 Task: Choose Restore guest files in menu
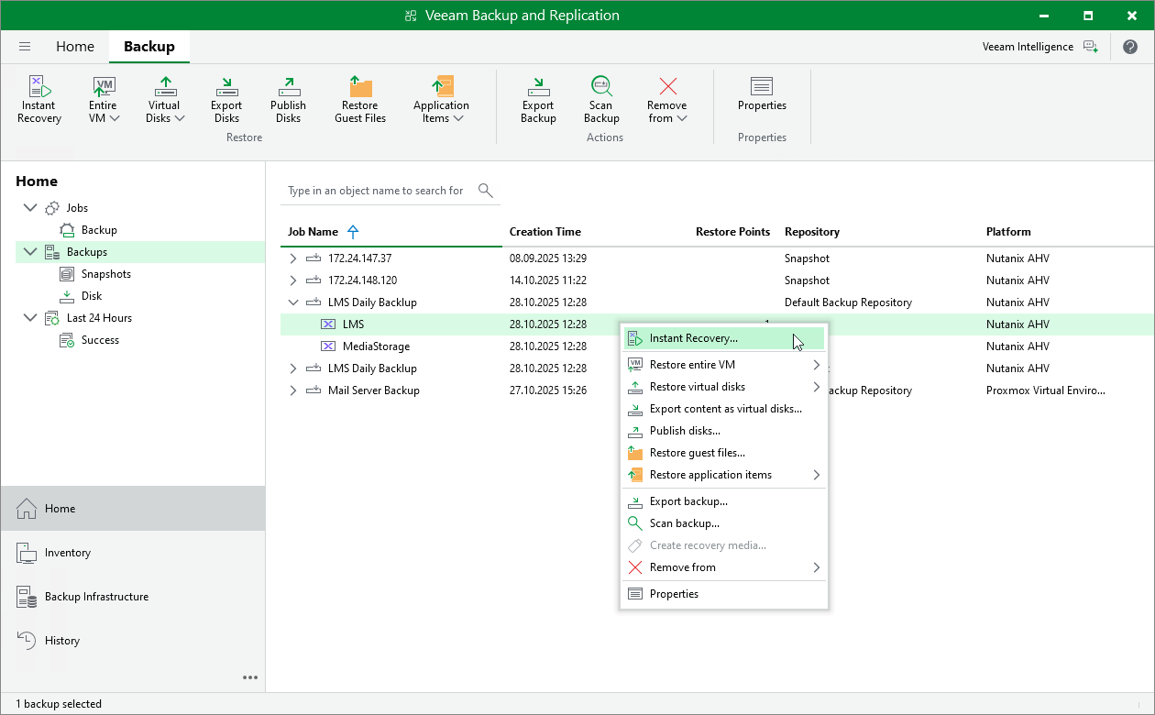(723, 453)
